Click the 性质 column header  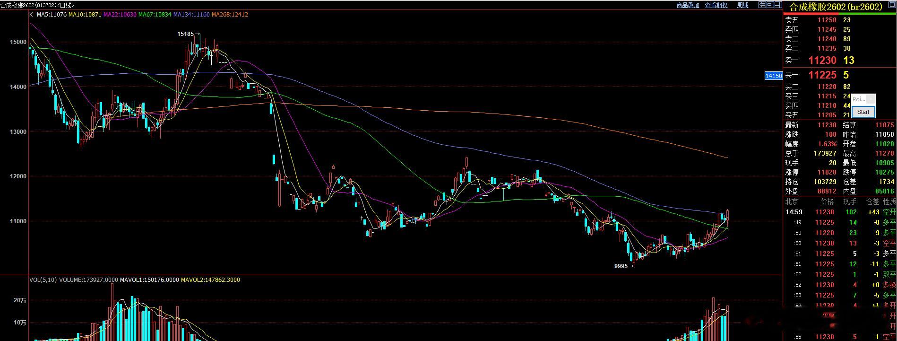tap(889, 202)
